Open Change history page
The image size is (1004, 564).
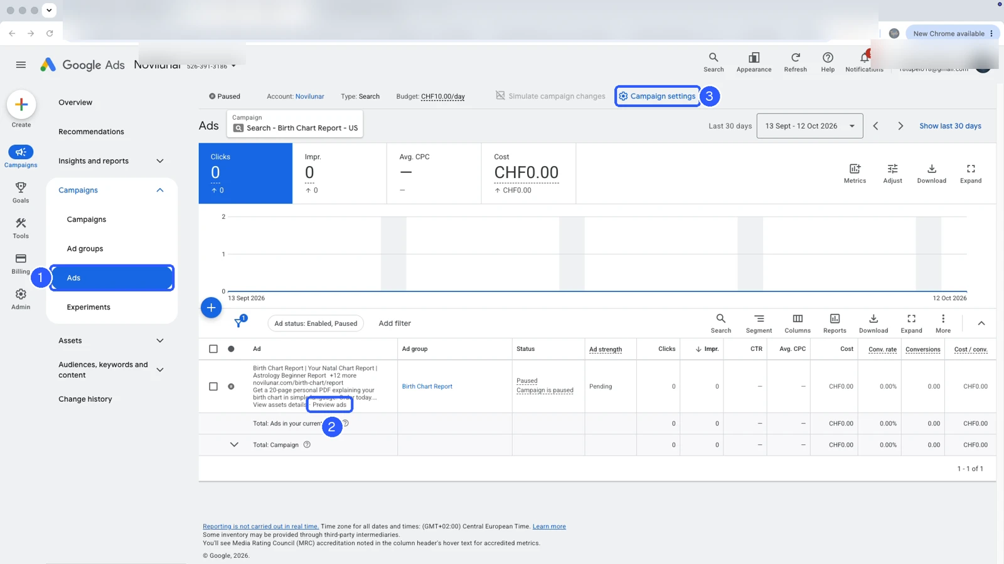pos(85,399)
